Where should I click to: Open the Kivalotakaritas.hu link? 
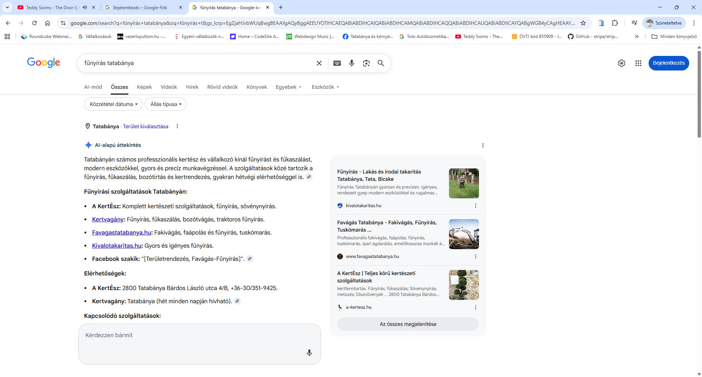pos(117,245)
